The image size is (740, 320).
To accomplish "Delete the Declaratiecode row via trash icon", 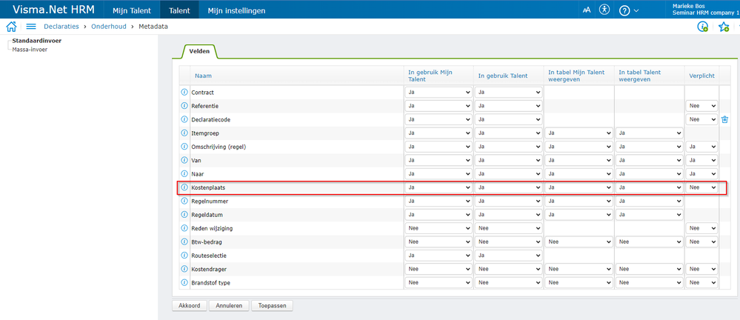I will 725,119.
